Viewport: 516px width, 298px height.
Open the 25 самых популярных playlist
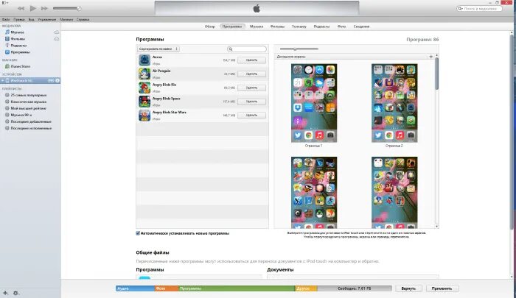28,95
